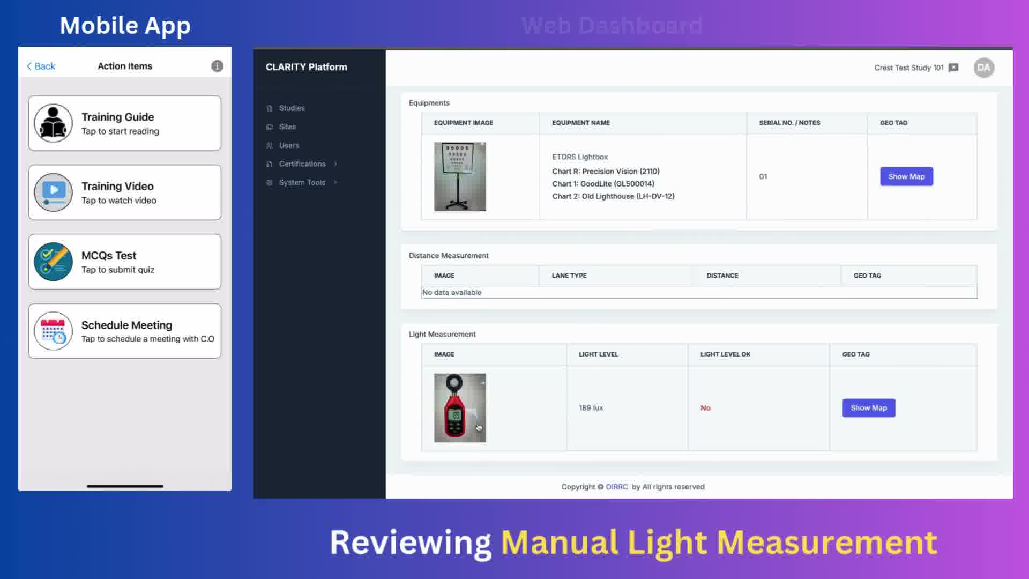Click the CLARITY Platform logo text
This screenshot has width=1029, height=579.
(x=307, y=67)
